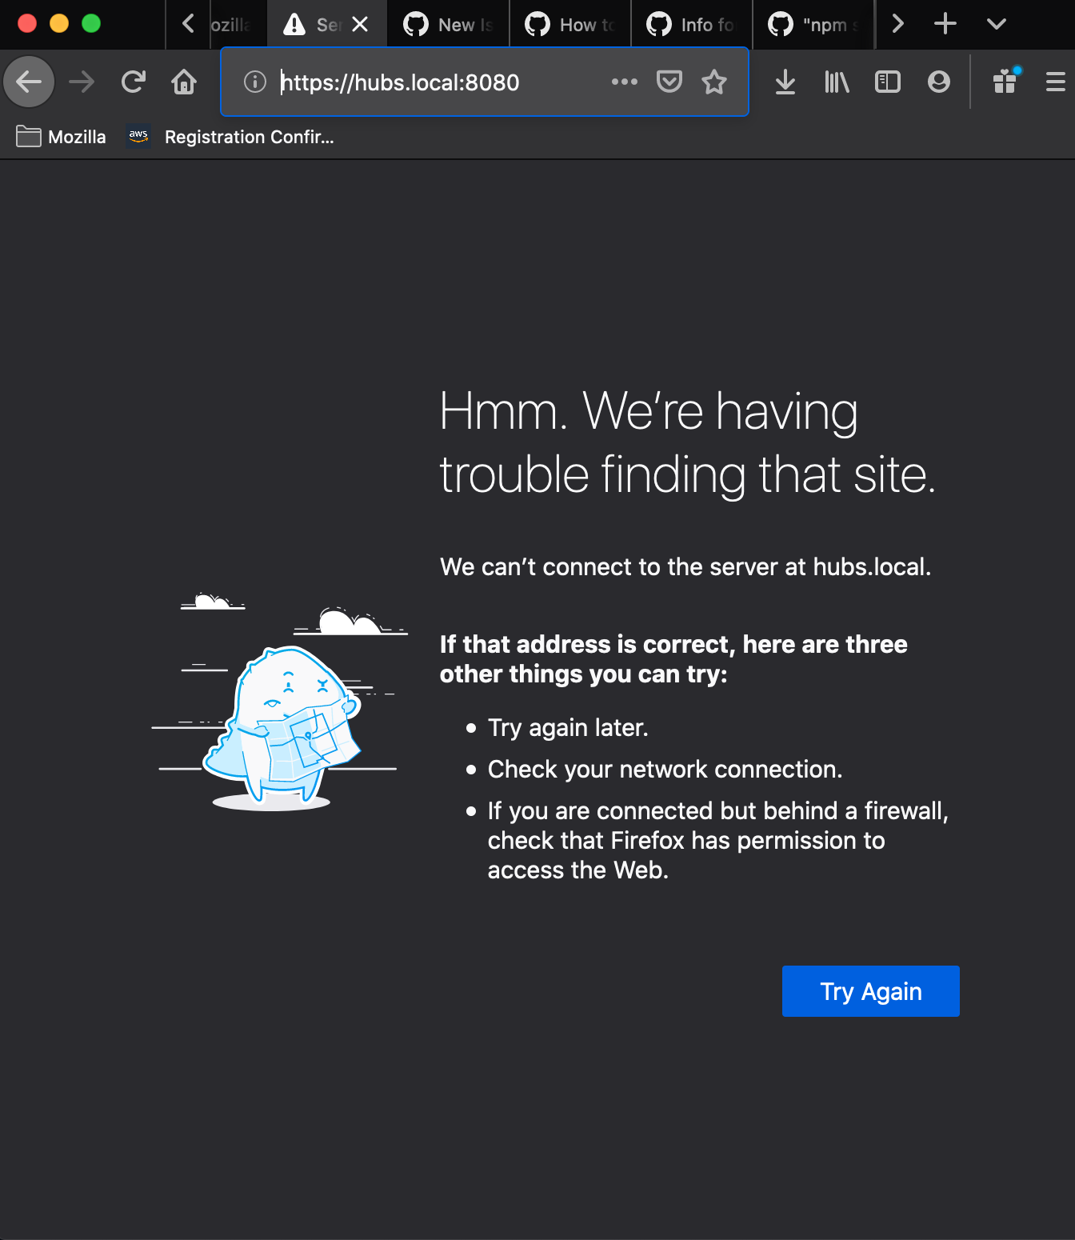This screenshot has height=1240, width=1075.
Task: Click the error page heading text
Action: coord(687,442)
